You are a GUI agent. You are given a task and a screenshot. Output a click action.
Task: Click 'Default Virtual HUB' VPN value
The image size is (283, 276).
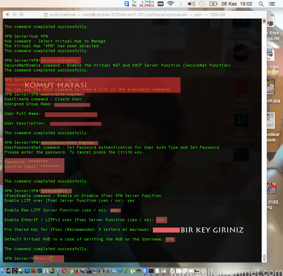tap(170, 239)
